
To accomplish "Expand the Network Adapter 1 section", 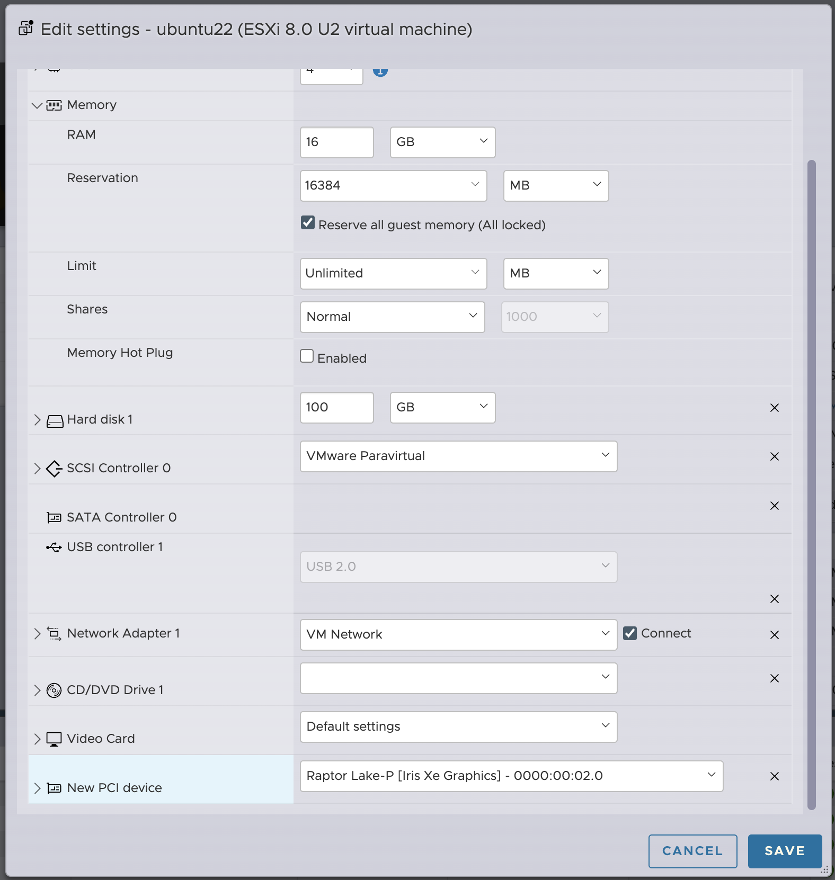I will click(37, 634).
